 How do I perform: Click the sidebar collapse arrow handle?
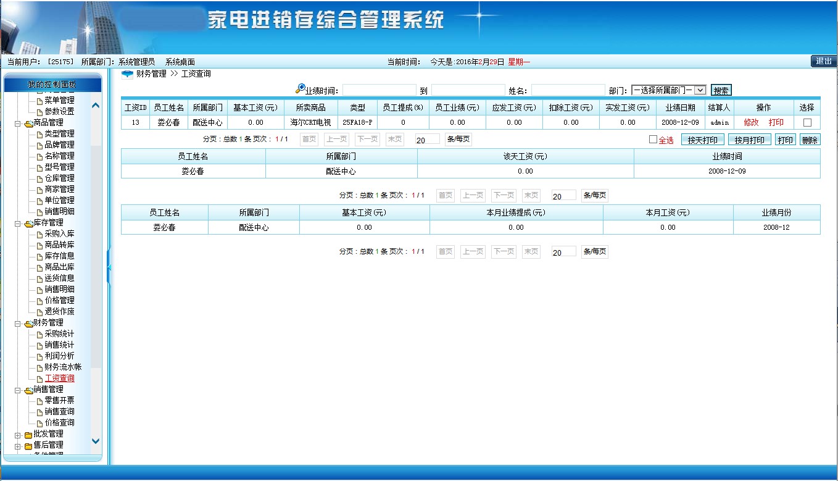(x=109, y=267)
